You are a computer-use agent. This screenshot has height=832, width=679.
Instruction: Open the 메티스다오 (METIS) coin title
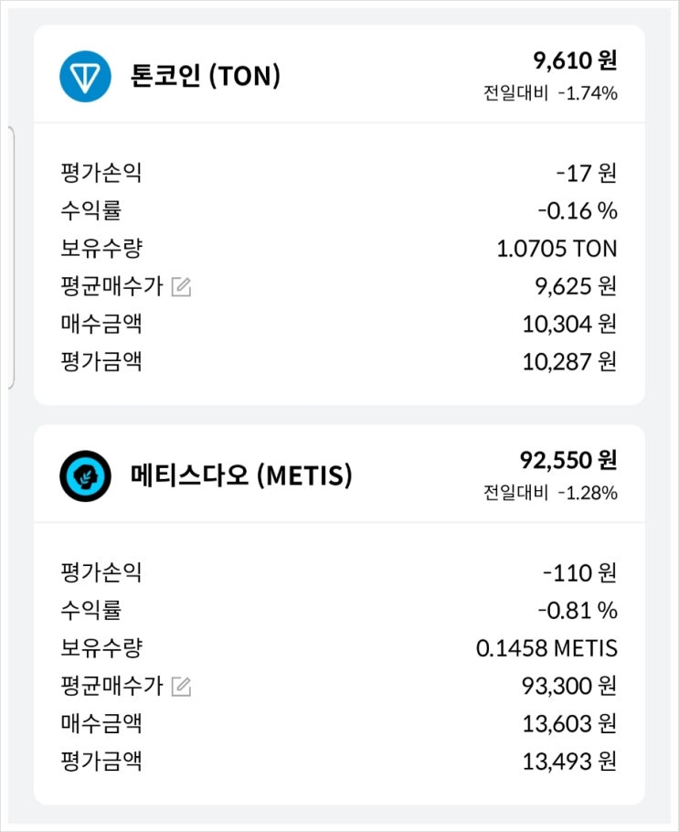[241, 475]
